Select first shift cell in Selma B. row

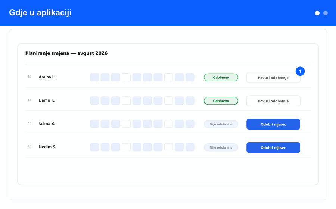click(x=94, y=124)
